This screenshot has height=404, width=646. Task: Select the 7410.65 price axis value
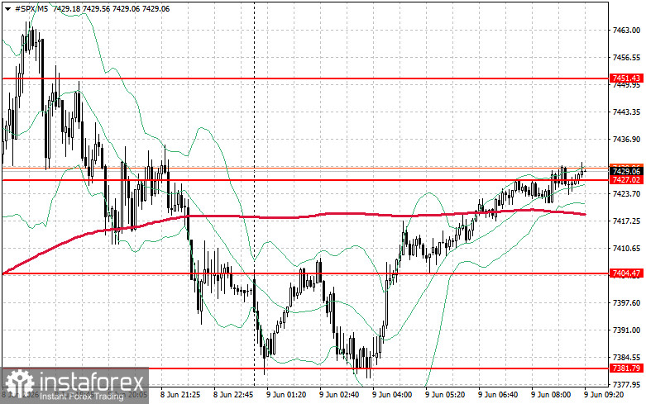pos(626,248)
